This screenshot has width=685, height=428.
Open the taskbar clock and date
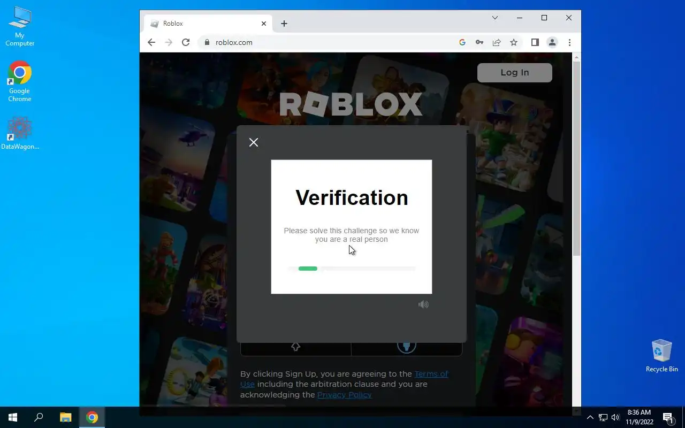click(639, 417)
